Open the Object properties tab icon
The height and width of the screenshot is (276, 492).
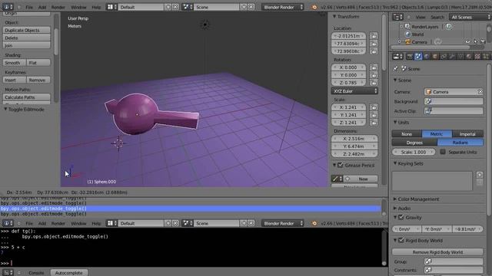click(435, 56)
